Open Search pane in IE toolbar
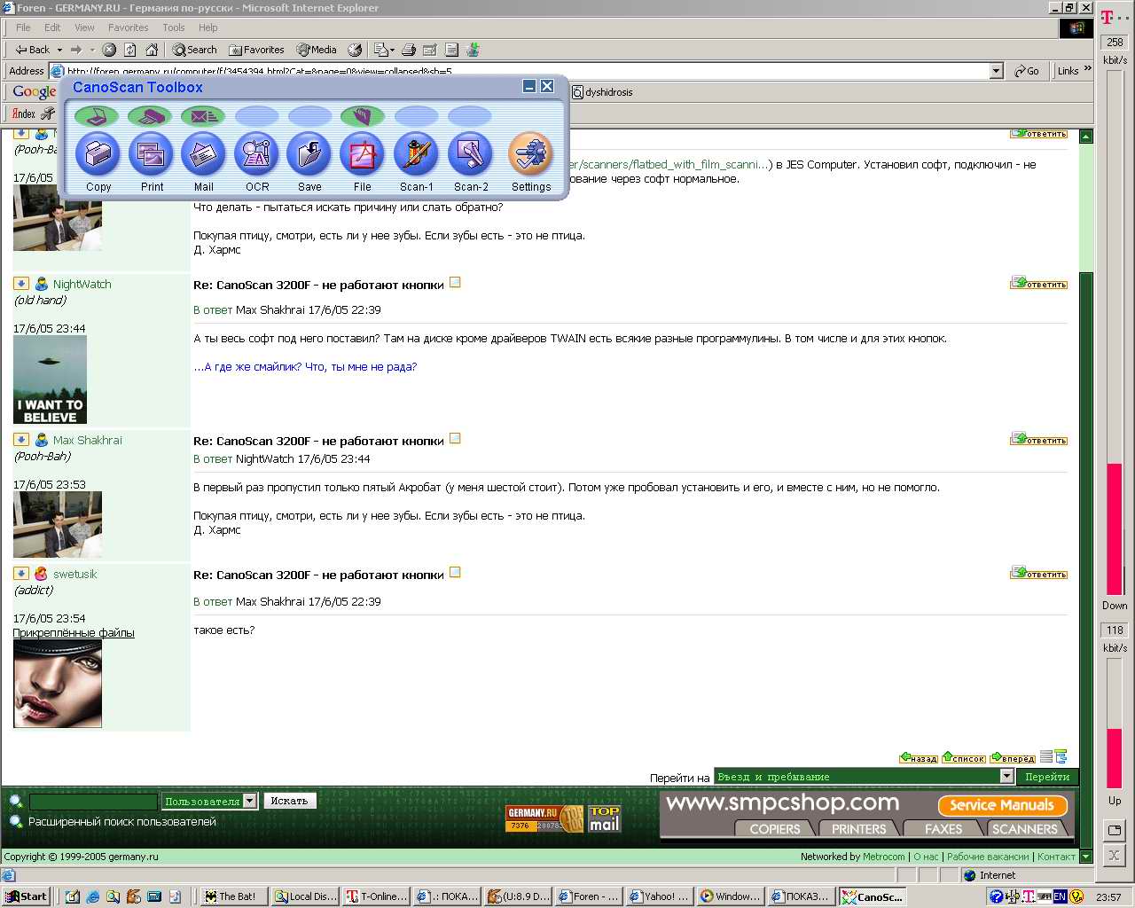The height and width of the screenshot is (908, 1135). (194, 50)
